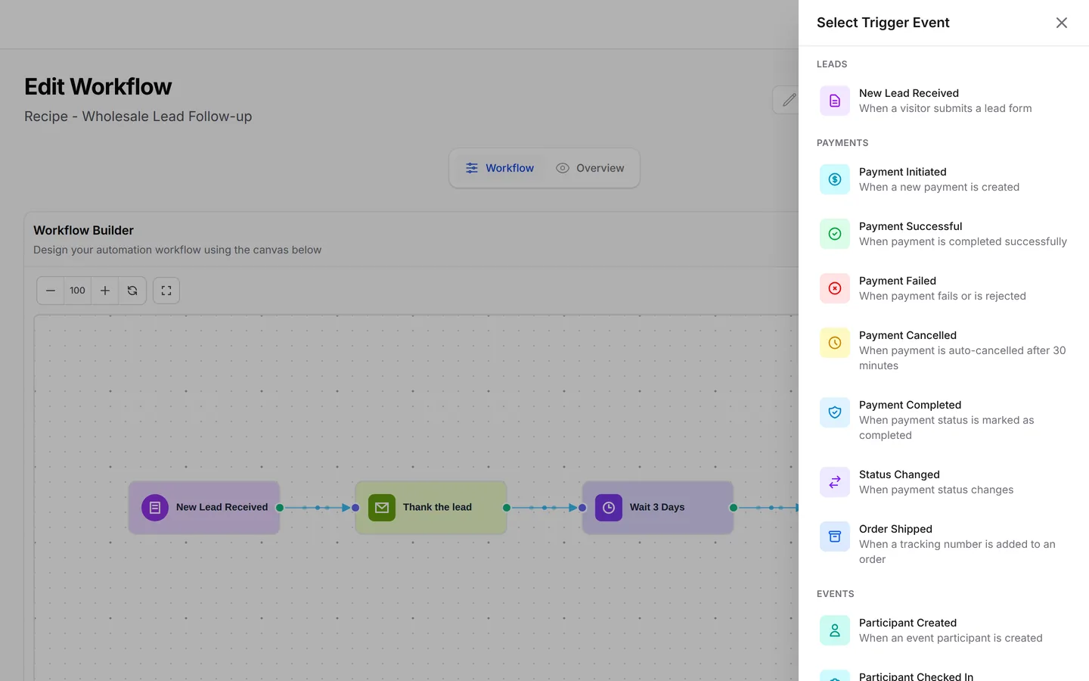The height and width of the screenshot is (681, 1089).
Task: Choose the Payment Initiated dollar icon
Action: click(835, 179)
